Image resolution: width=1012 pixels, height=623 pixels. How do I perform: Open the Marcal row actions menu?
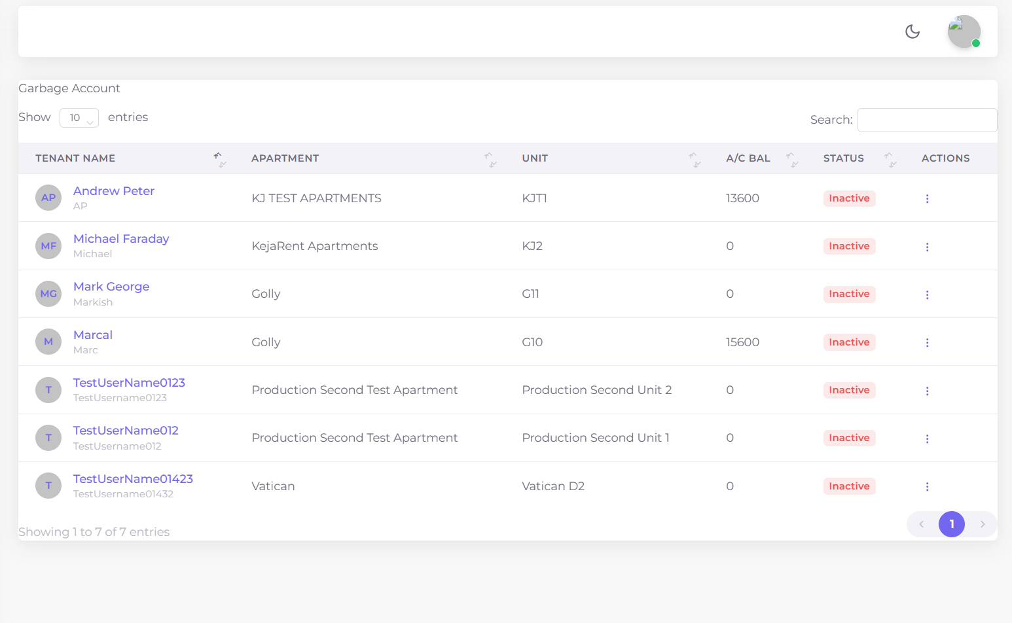coord(927,343)
